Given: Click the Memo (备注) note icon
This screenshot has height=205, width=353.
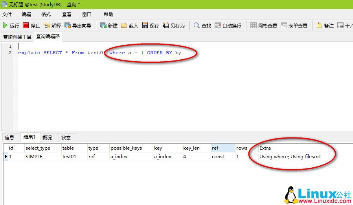Looking at the screenshot, I should [x=319, y=26].
